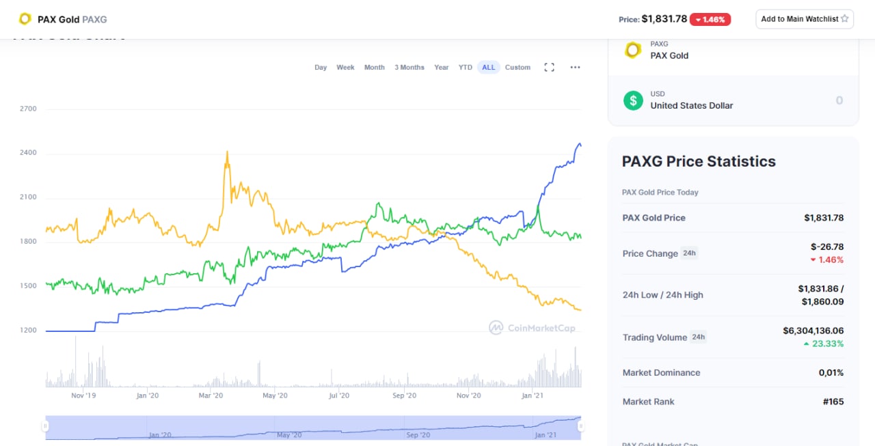This screenshot has height=446, width=875.
Task: Select the Week chart range
Action: [345, 68]
